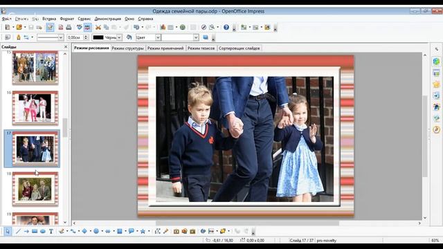
Task: Click the black line color swatch
Action: tap(98, 37)
